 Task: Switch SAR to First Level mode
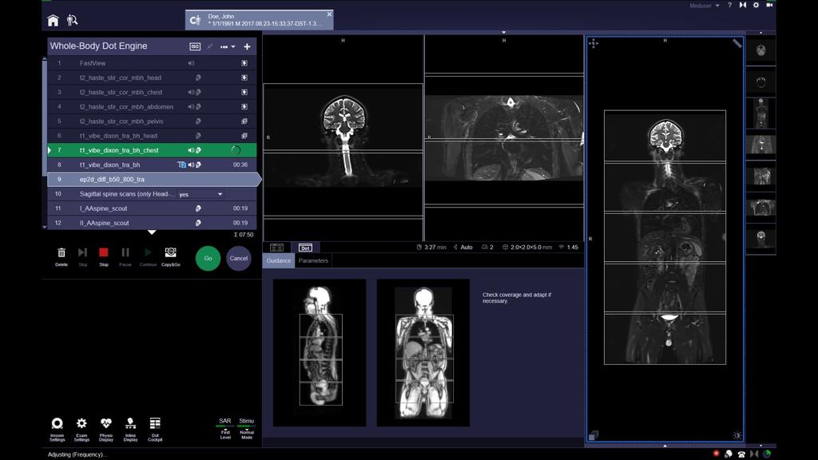(224, 431)
